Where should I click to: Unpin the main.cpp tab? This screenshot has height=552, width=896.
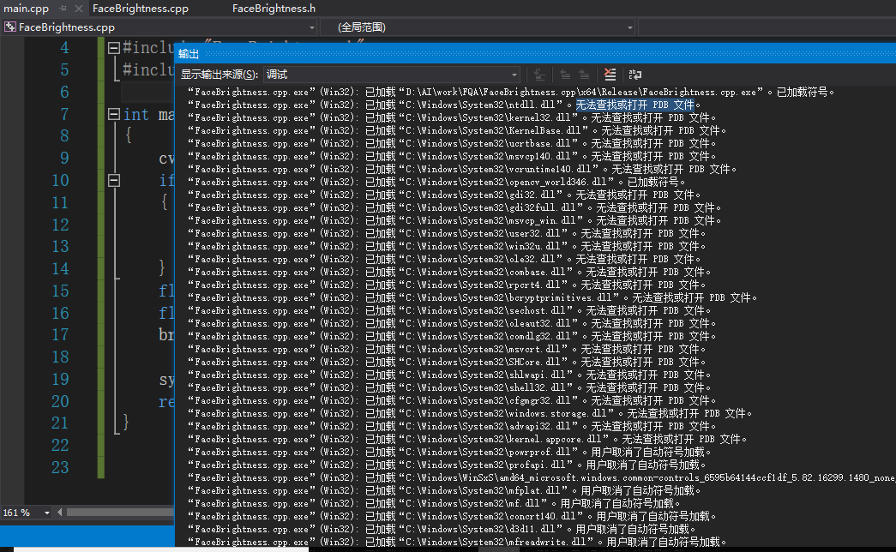click(62, 9)
